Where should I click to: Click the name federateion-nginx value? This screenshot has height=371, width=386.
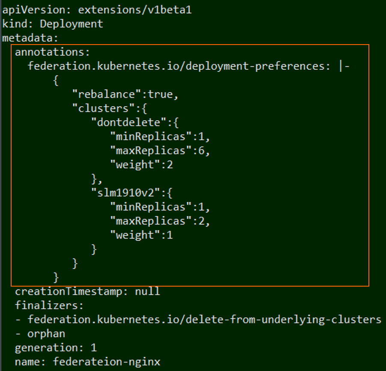click(107, 362)
